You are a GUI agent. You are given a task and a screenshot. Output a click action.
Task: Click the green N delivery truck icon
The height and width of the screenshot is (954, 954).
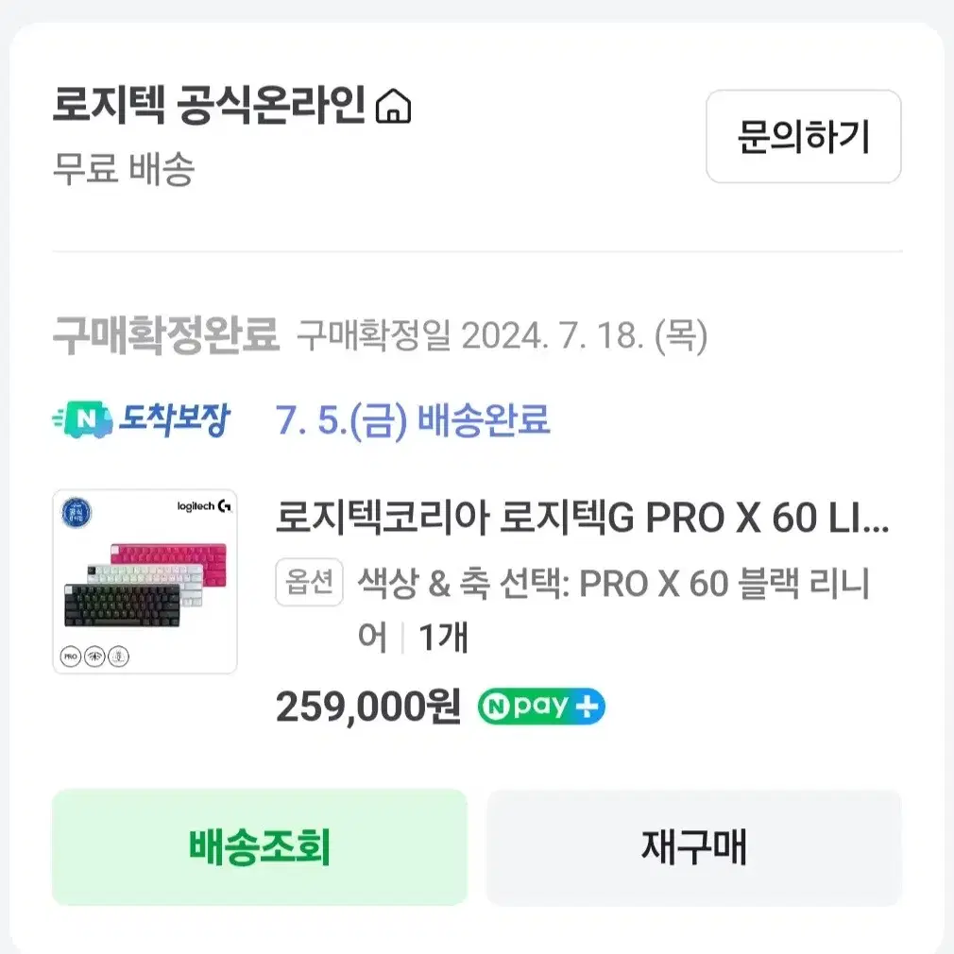point(83,419)
